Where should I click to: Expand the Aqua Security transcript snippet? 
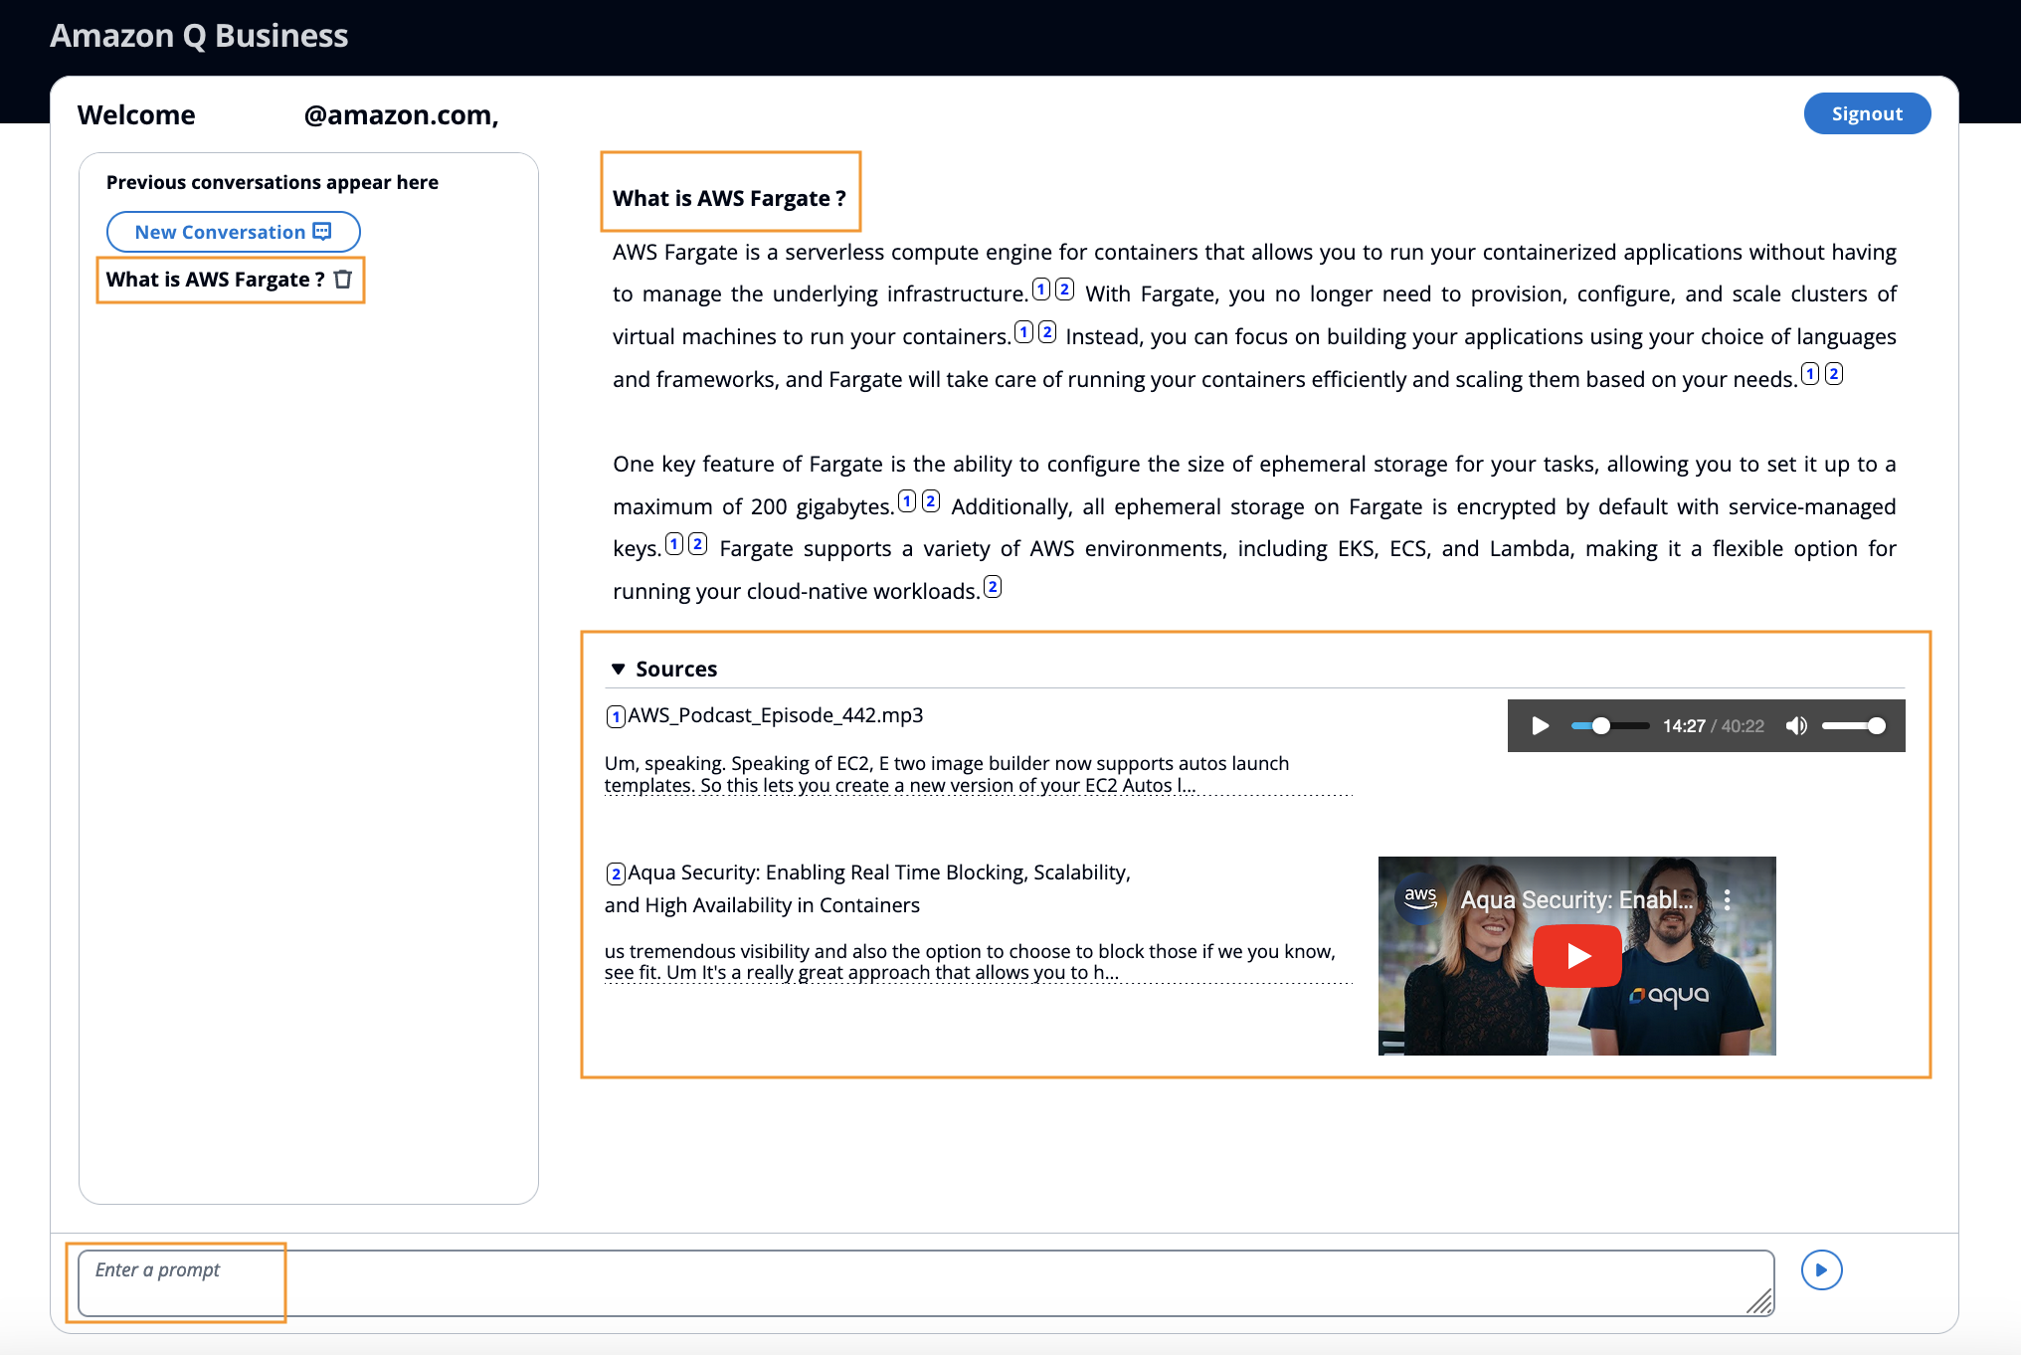[x=970, y=962]
